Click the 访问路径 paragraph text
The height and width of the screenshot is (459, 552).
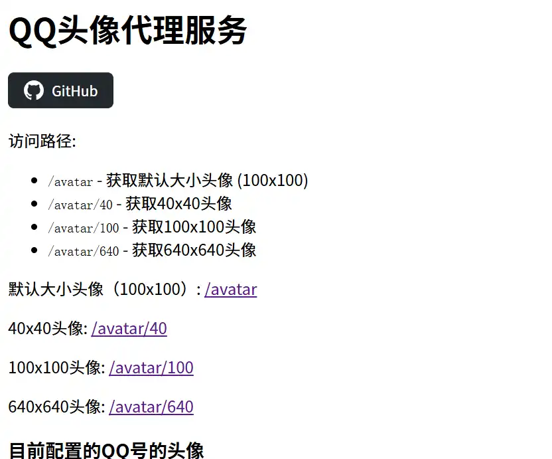(x=42, y=141)
